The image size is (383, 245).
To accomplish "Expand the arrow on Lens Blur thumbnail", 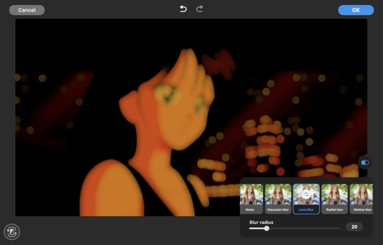I will [x=315, y=195].
